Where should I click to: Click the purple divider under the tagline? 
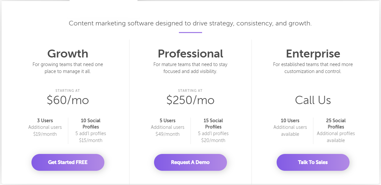click(x=190, y=32)
